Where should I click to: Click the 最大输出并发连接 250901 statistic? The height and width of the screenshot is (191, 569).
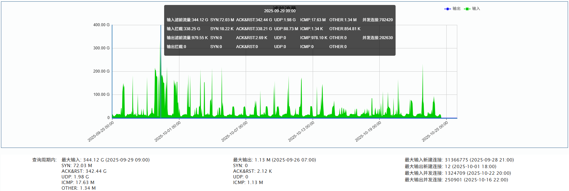pos(456,180)
